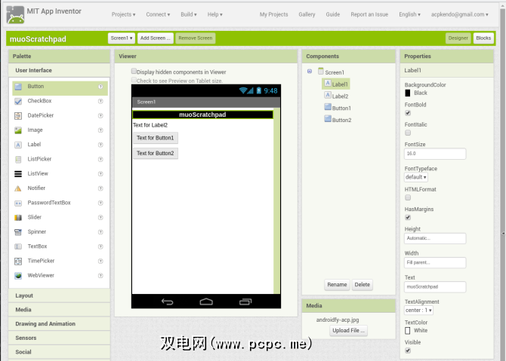506x361 pixels.
Task: Select the DatePicker palette icon
Action: click(19, 115)
